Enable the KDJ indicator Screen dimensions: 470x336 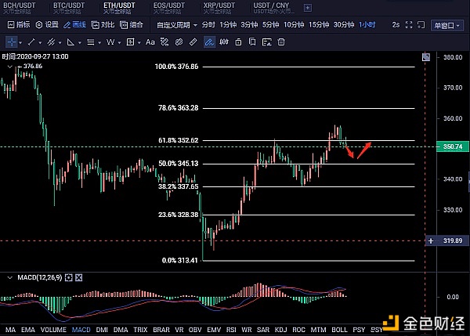click(281, 330)
